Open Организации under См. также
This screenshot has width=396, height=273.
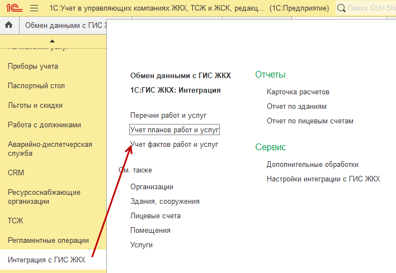click(x=152, y=187)
